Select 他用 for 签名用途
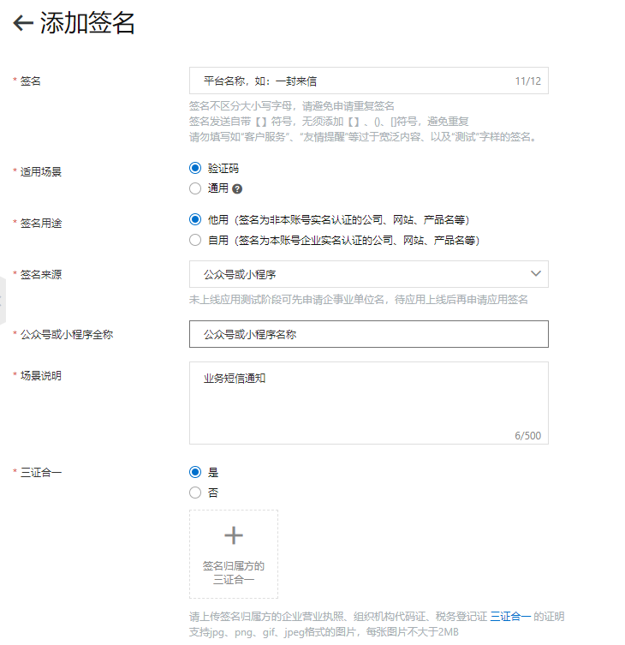Screen dimensions: 625x645 click(x=195, y=219)
